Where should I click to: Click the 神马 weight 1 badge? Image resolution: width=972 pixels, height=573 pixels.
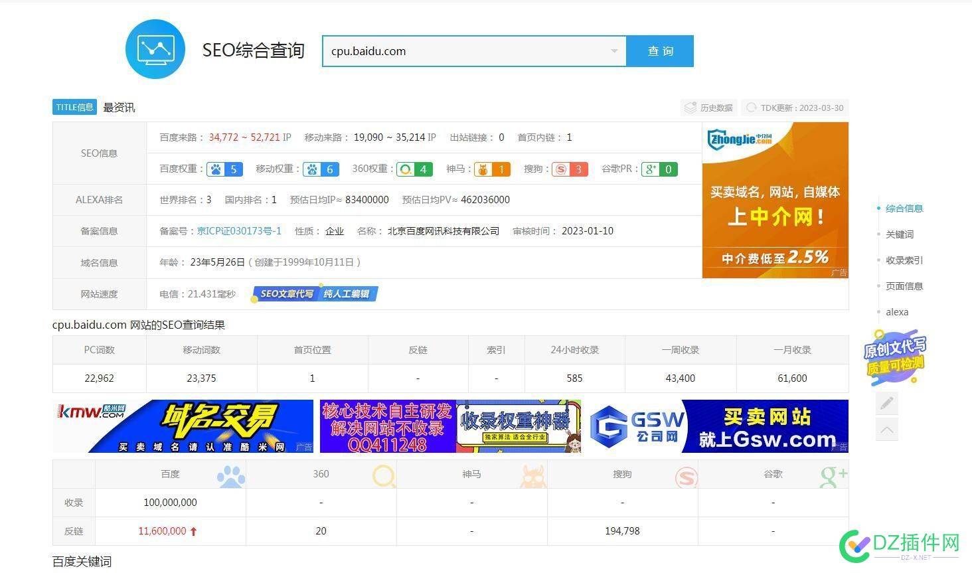tap(492, 169)
